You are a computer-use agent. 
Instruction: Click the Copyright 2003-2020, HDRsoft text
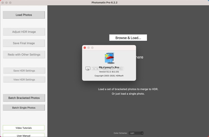point(109,76)
